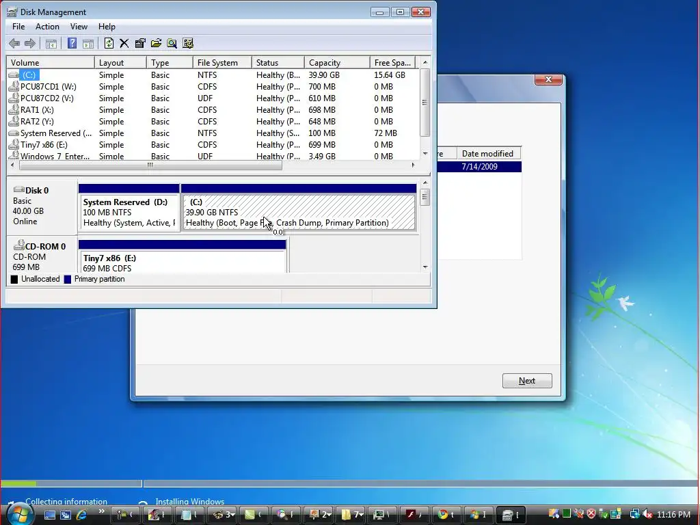Select the 7/14/2009 row in installer window
Screen dimensions: 700x525
point(479,167)
